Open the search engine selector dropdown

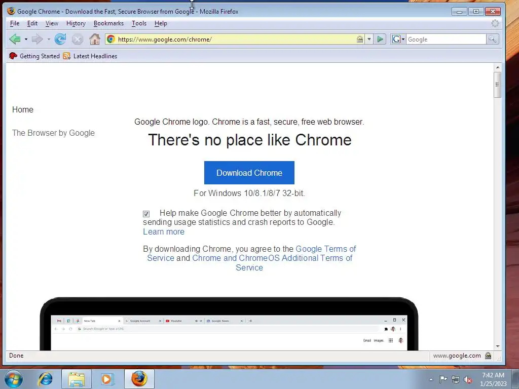coord(398,40)
